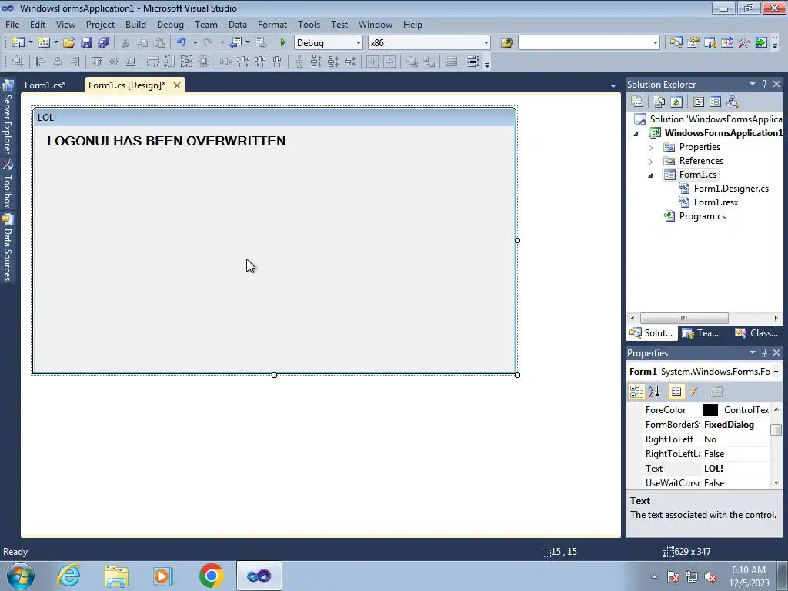The image size is (788, 591).
Task: Open the Find combo box dropdown arrow
Action: (x=656, y=43)
